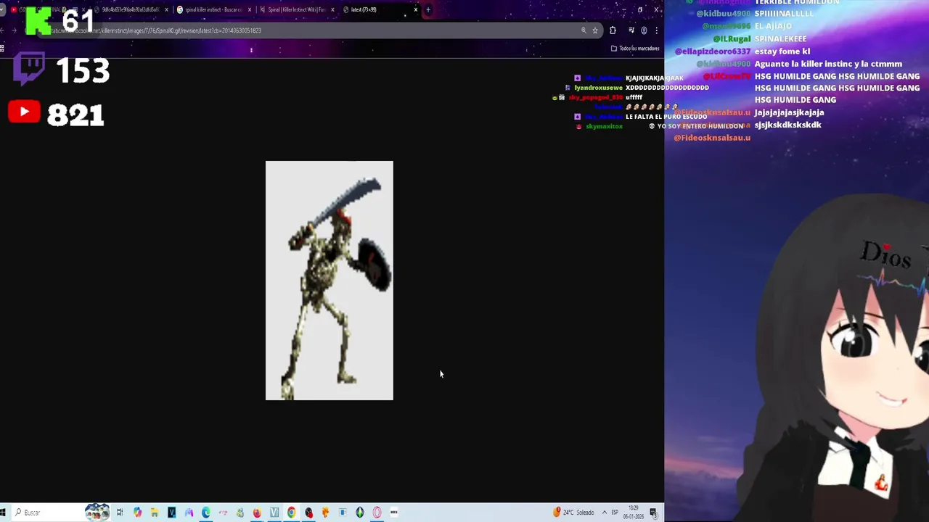929x522 pixels.
Task: Open the browser extensions puzzle icon
Action: (x=613, y=30)
